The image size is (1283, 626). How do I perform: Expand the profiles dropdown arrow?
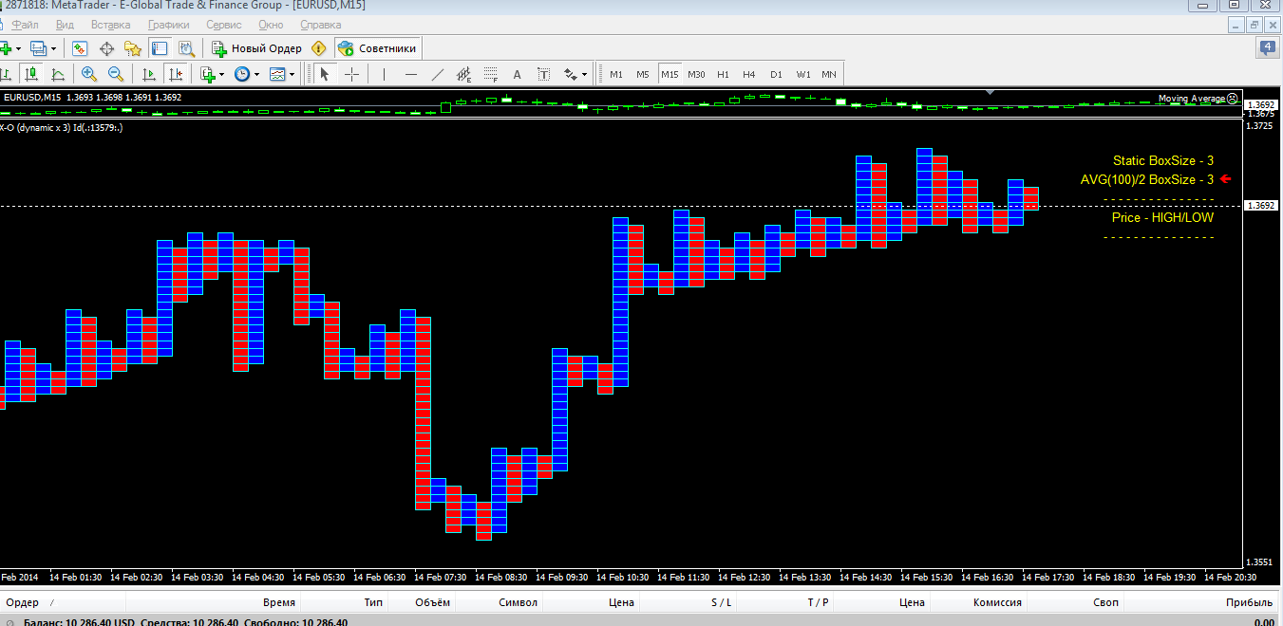point(53,48)
